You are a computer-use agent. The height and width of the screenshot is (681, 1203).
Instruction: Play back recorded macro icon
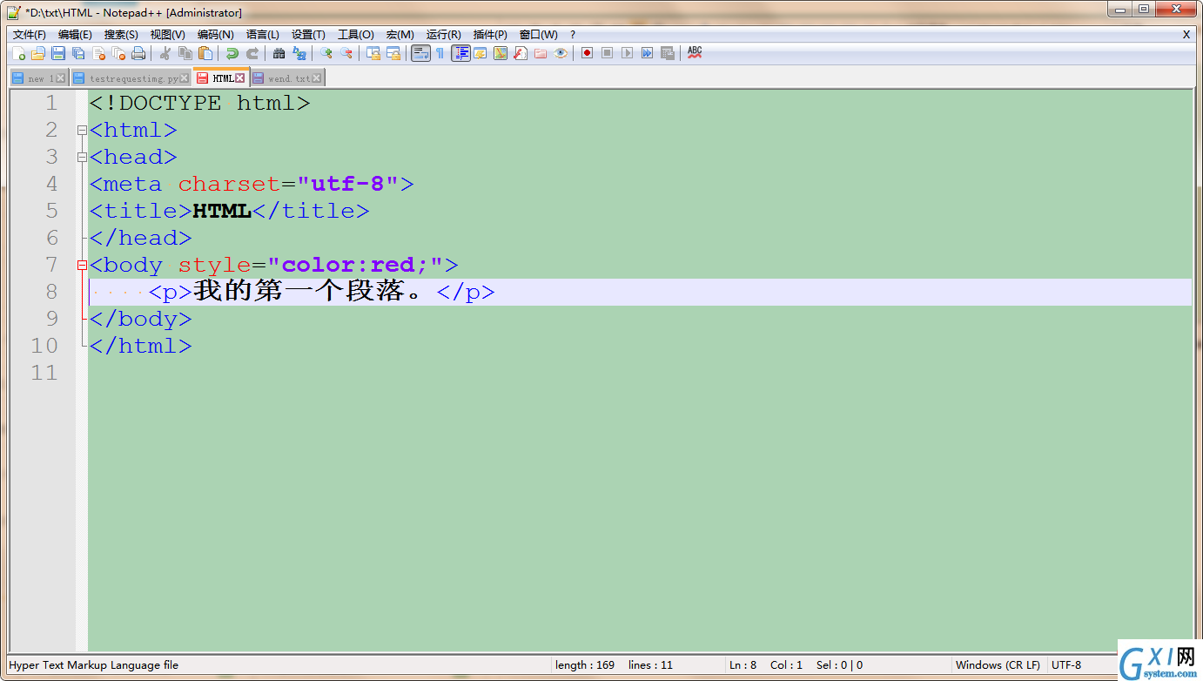click(628, 53)
